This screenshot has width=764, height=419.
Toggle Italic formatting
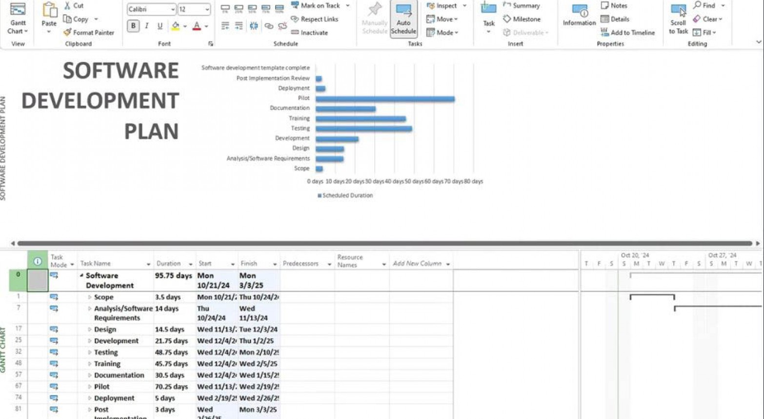(x=146, y=26)
